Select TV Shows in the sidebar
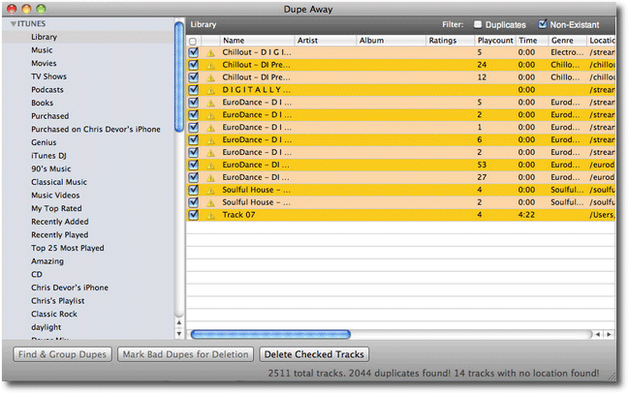This screenshot has height=394, width=629. 48,76
